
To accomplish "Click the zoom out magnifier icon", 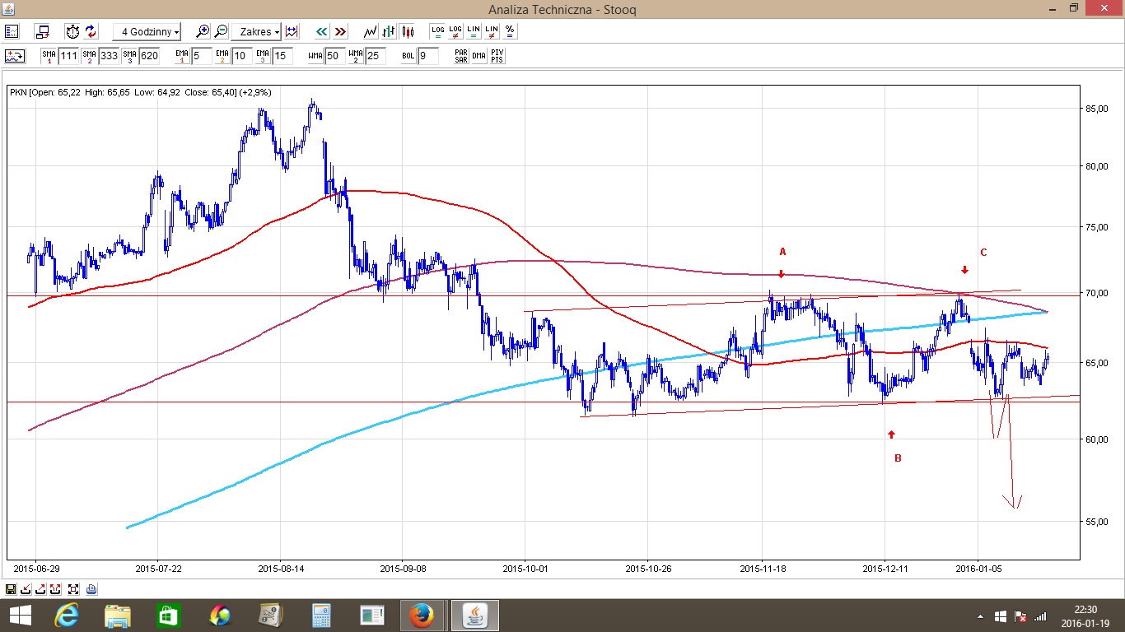I will (x=221, y=31).
